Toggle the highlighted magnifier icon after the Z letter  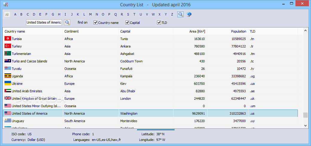point(180,14)
